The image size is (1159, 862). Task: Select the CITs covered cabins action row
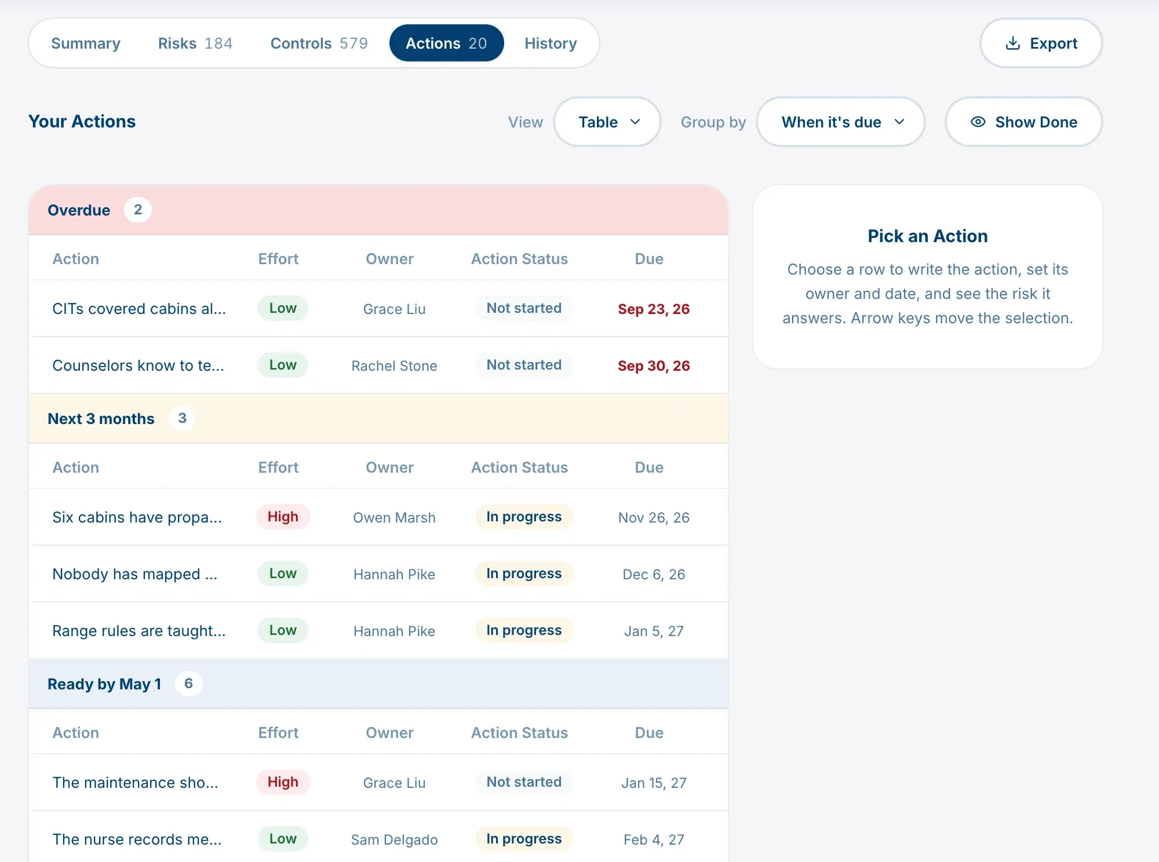[378, 308]
